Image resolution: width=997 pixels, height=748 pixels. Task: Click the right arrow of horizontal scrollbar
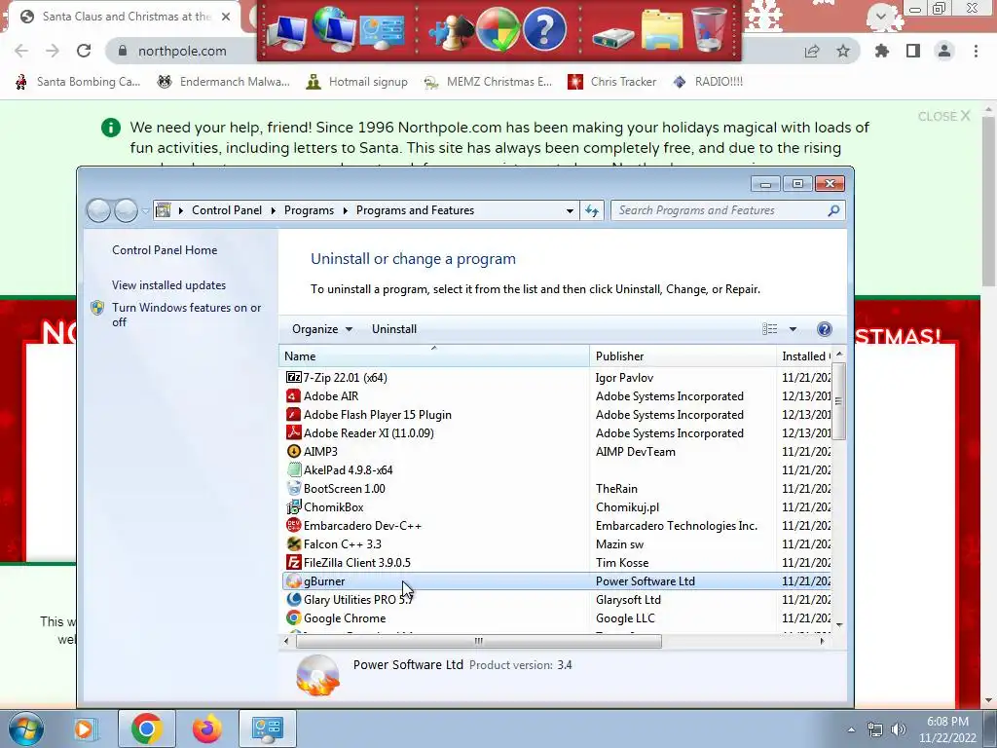(x=822, y=641)
